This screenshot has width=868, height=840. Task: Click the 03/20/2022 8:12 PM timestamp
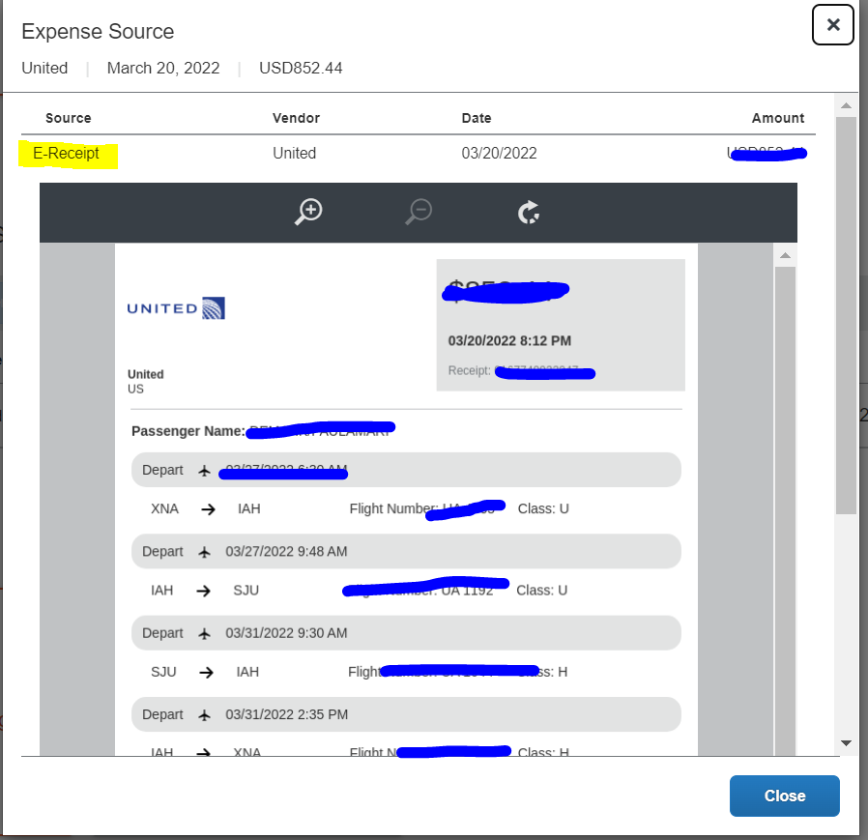tap(509, 340)
